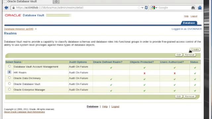Click footer Database link

pyautogui.click(x=92, y=106)
